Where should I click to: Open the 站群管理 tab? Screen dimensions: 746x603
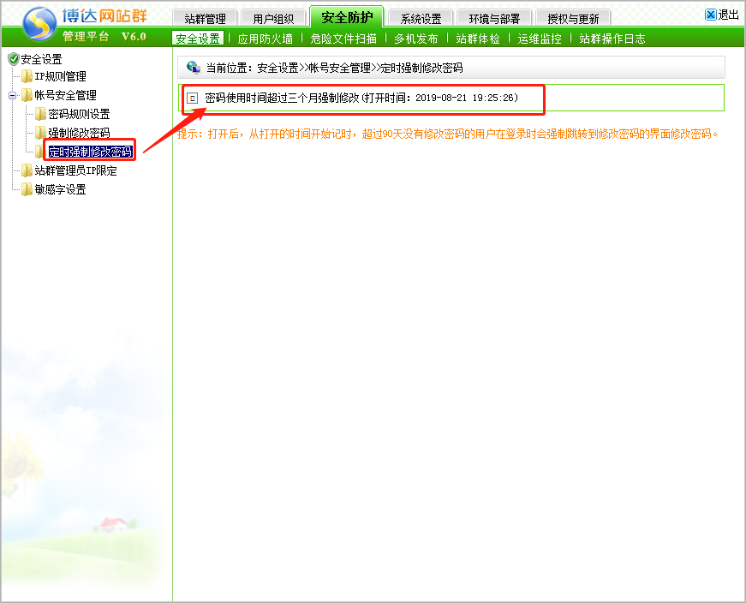[x=205, y=19]
